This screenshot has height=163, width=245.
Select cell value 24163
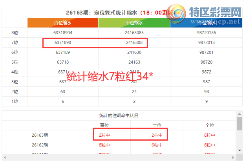[134, 62]
